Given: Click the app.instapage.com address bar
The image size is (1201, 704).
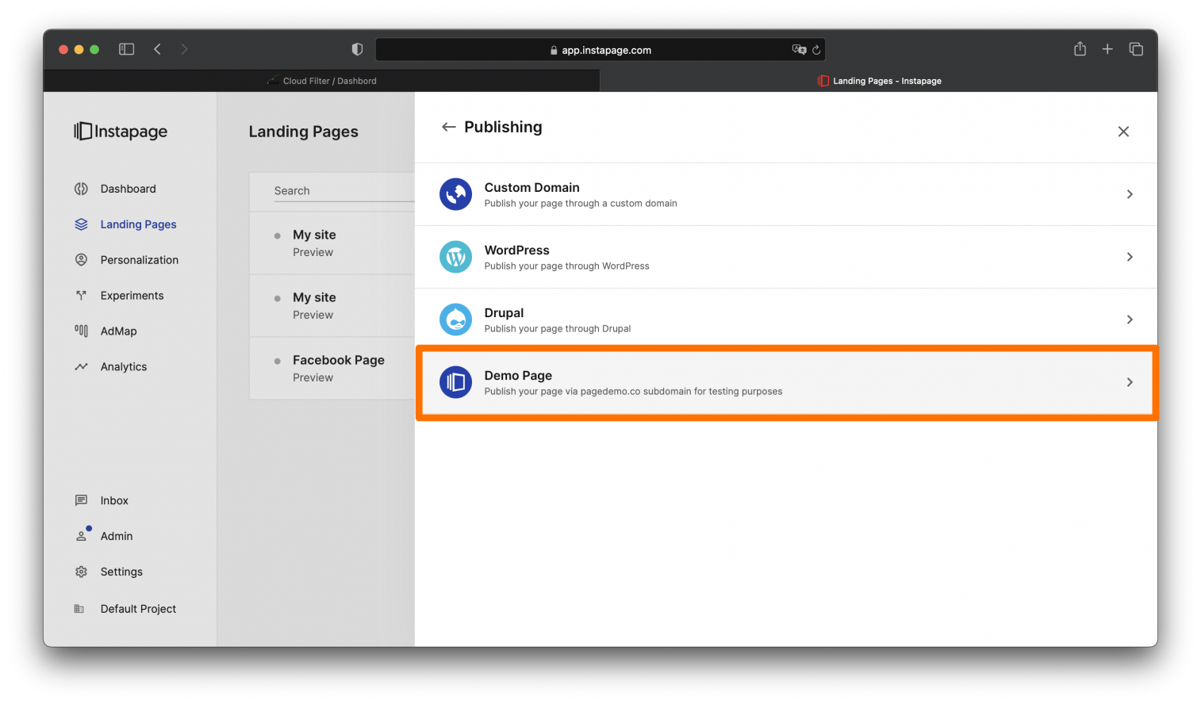Looking at the screenshot, I should pos(600,50).
